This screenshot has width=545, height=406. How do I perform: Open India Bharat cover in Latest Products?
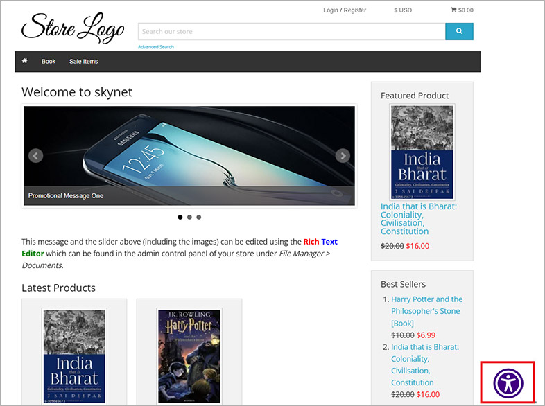[74, 356]
